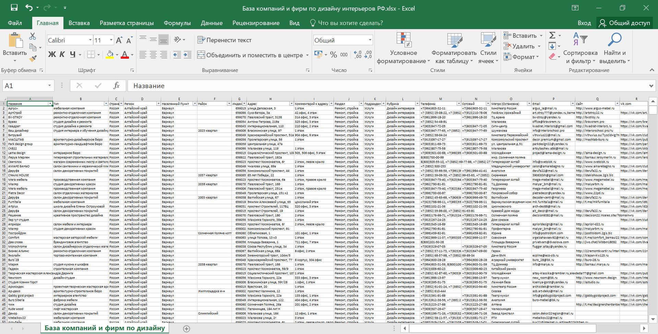The image size is (658, 334).
Task: Add a new sheet with plus icon
Action: click(187, 329)
